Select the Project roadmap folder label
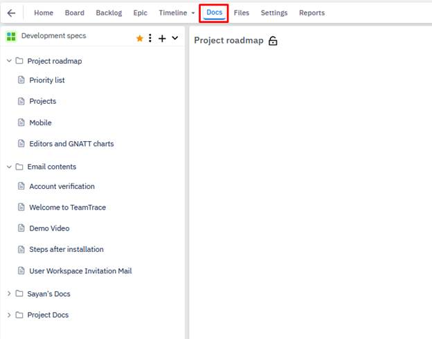Screen dimensions: 432x339 pos(55,61)
